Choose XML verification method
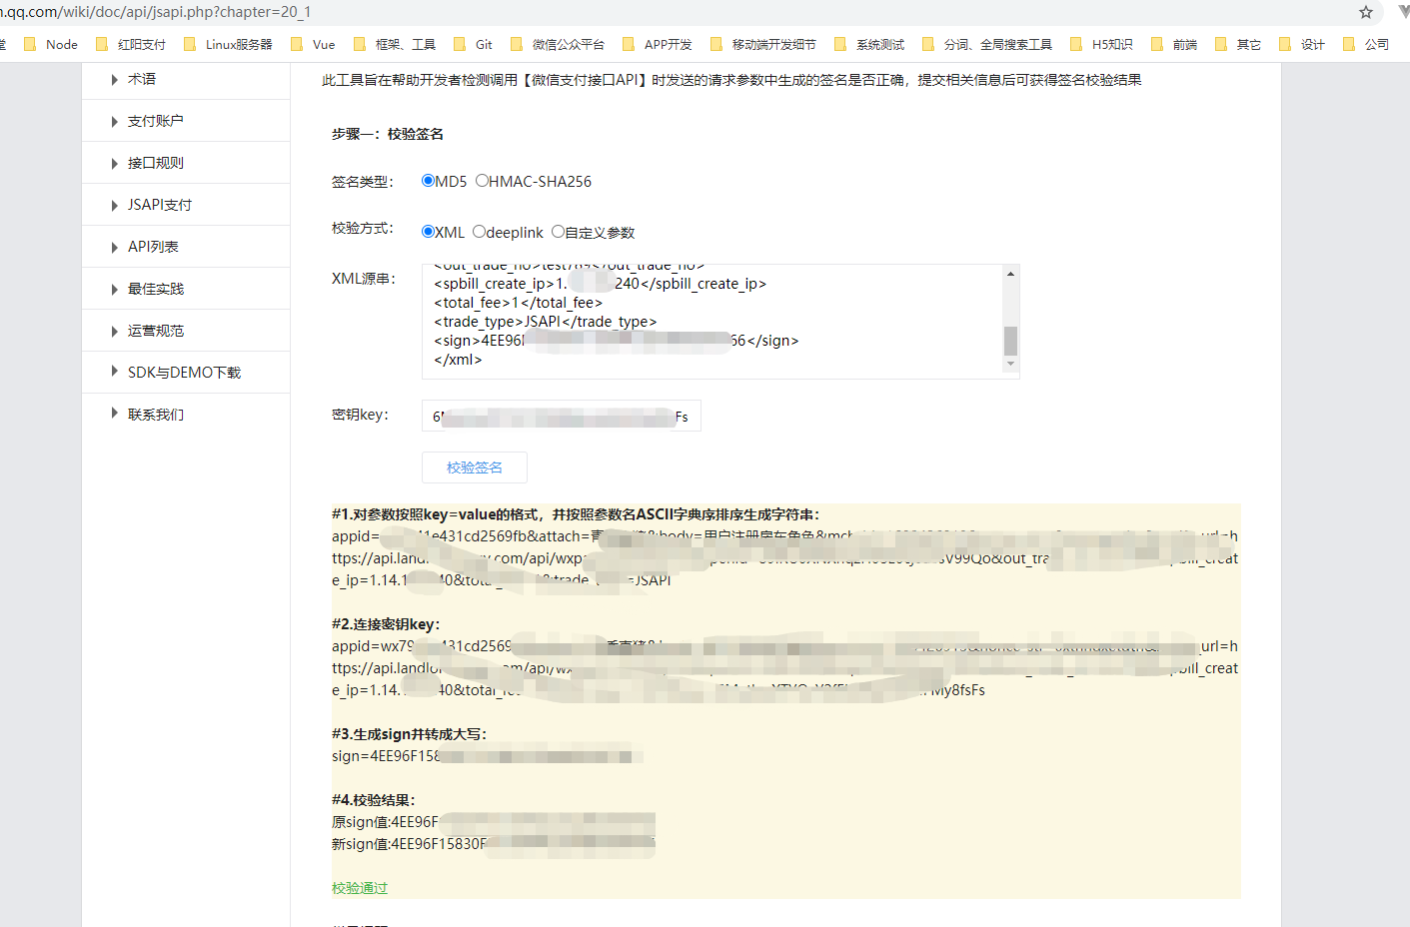This screenshot has height=927, width=1410. 428,232
